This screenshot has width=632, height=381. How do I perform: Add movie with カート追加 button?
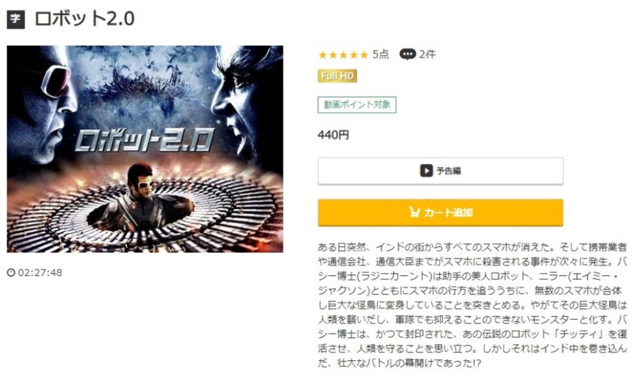pyautogui.click(x=440, y=212)
